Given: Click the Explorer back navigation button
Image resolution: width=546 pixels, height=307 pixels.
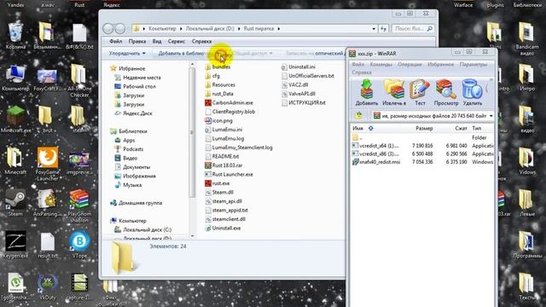Looking at the screenshot, I should (108, 28).
